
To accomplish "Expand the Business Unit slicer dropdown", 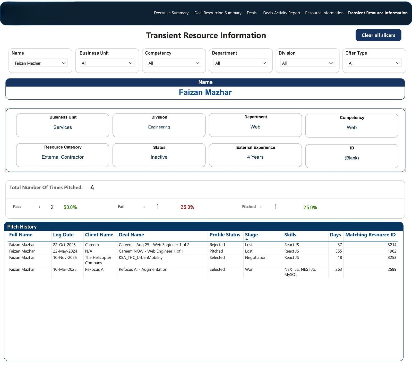I will (107, 63).
